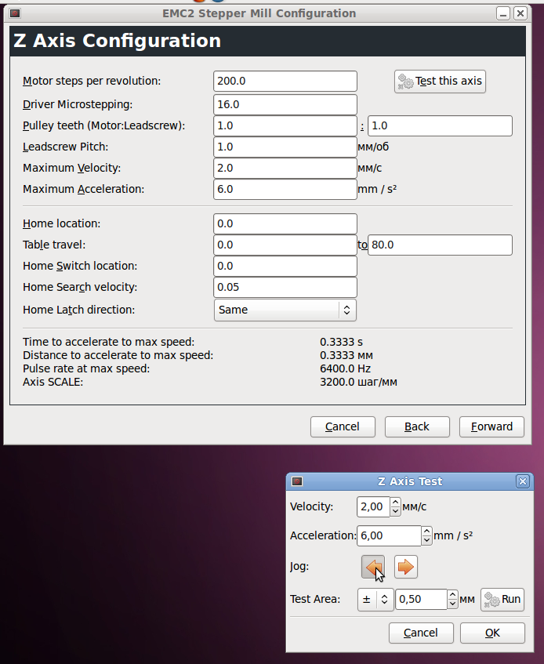
Task: Cancel the stepper mill configuration wizard
Action: [343, 426]
